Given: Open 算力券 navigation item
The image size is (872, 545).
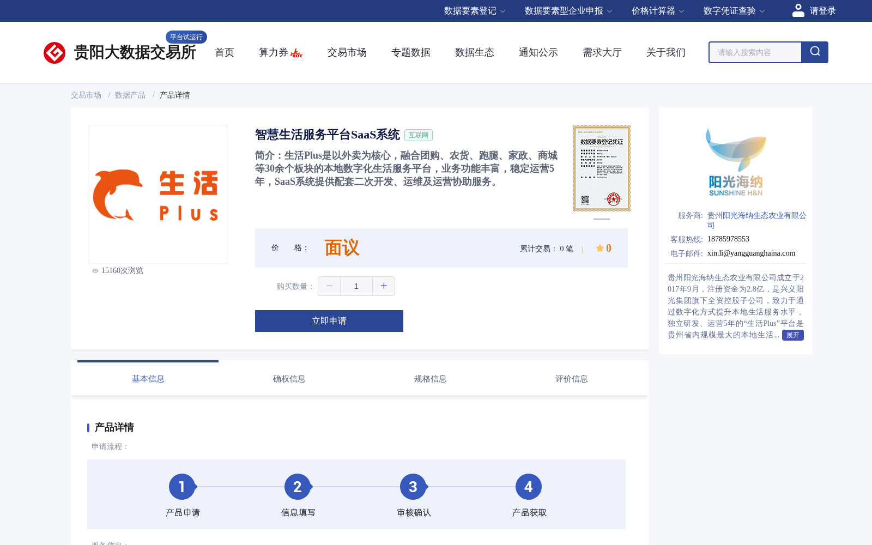Looking at the screenshot, I should tap(273, 52).
